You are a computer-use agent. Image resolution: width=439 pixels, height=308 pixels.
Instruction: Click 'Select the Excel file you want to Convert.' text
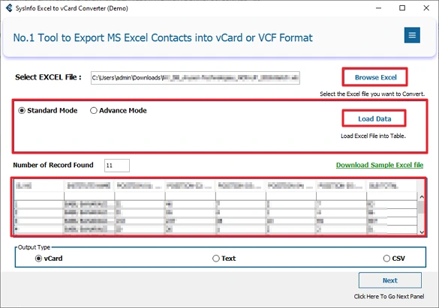pyautogui.click(x=372, y=94)
